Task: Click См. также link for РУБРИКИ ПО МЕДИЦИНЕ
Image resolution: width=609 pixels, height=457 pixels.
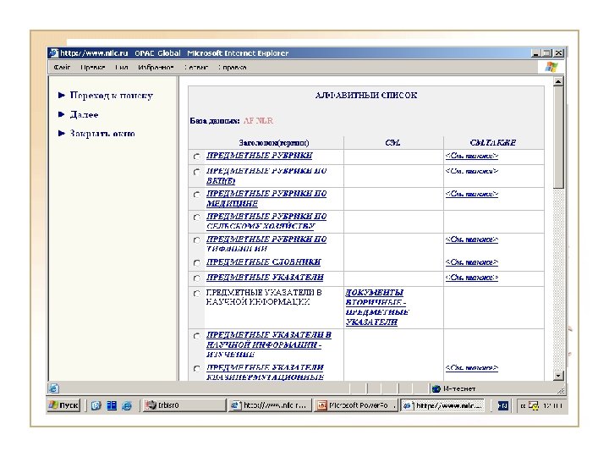Action: coord(471,194)
